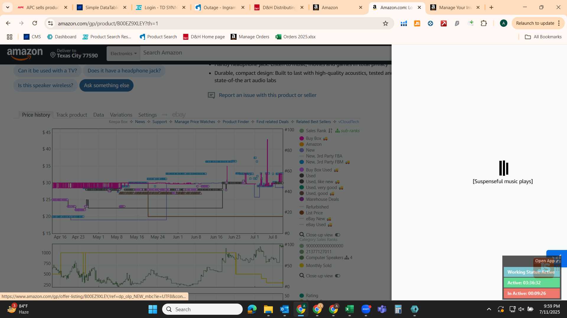This screenshot has height=318, width=567.
Task: Switch to Variations tab
Action: (x=121, y=115)
